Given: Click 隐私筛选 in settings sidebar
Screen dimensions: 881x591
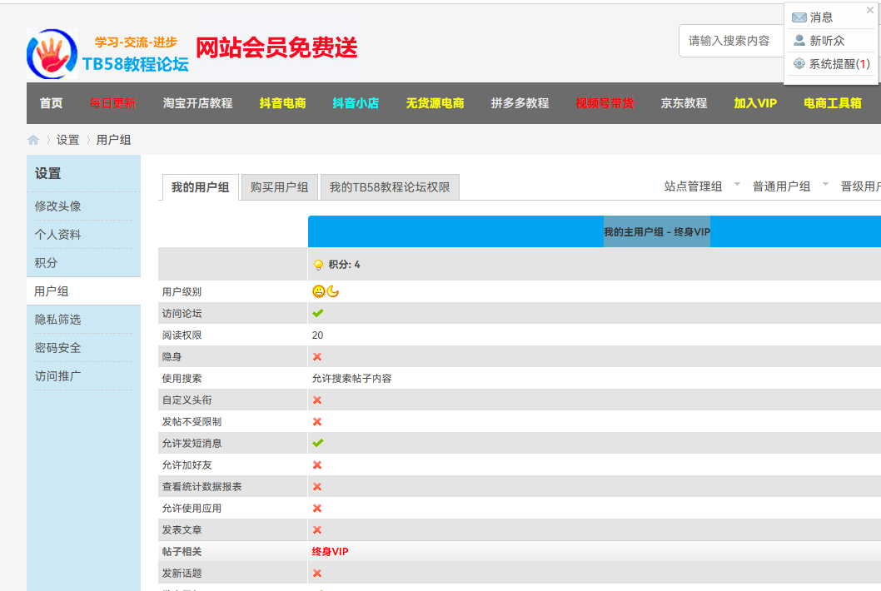Looking at the screenshot, I should pyautogui.click(x=57, y=319).
